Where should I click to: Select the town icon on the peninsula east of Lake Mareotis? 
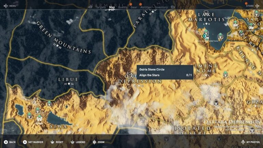pyautogui.click(x=236, y=24)
